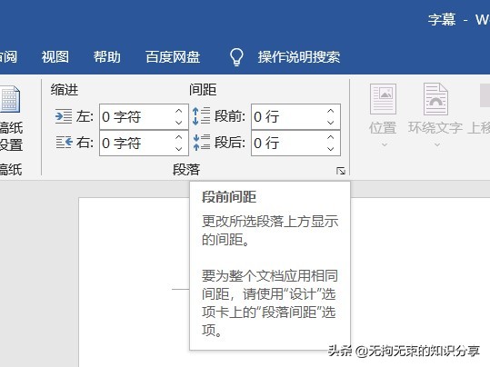The height and width of the screenshot is (367, 490).
Task: Open the 帮助 tab
Action: (107, 57)
